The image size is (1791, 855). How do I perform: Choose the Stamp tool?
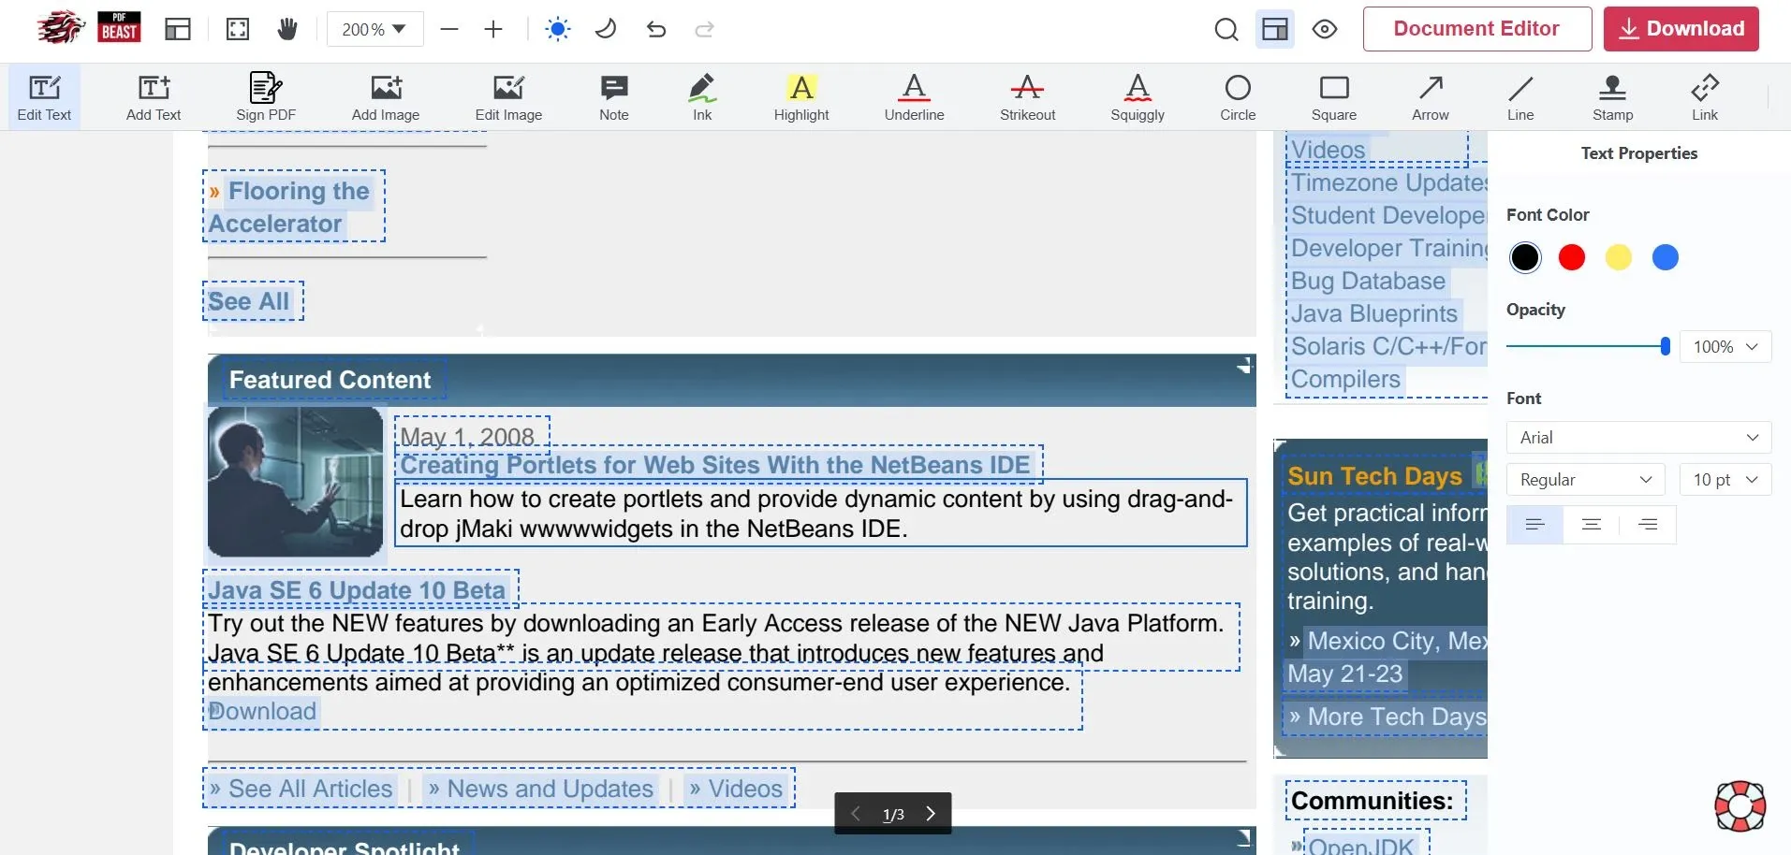pyautogui.click(x=1612, y=97)
